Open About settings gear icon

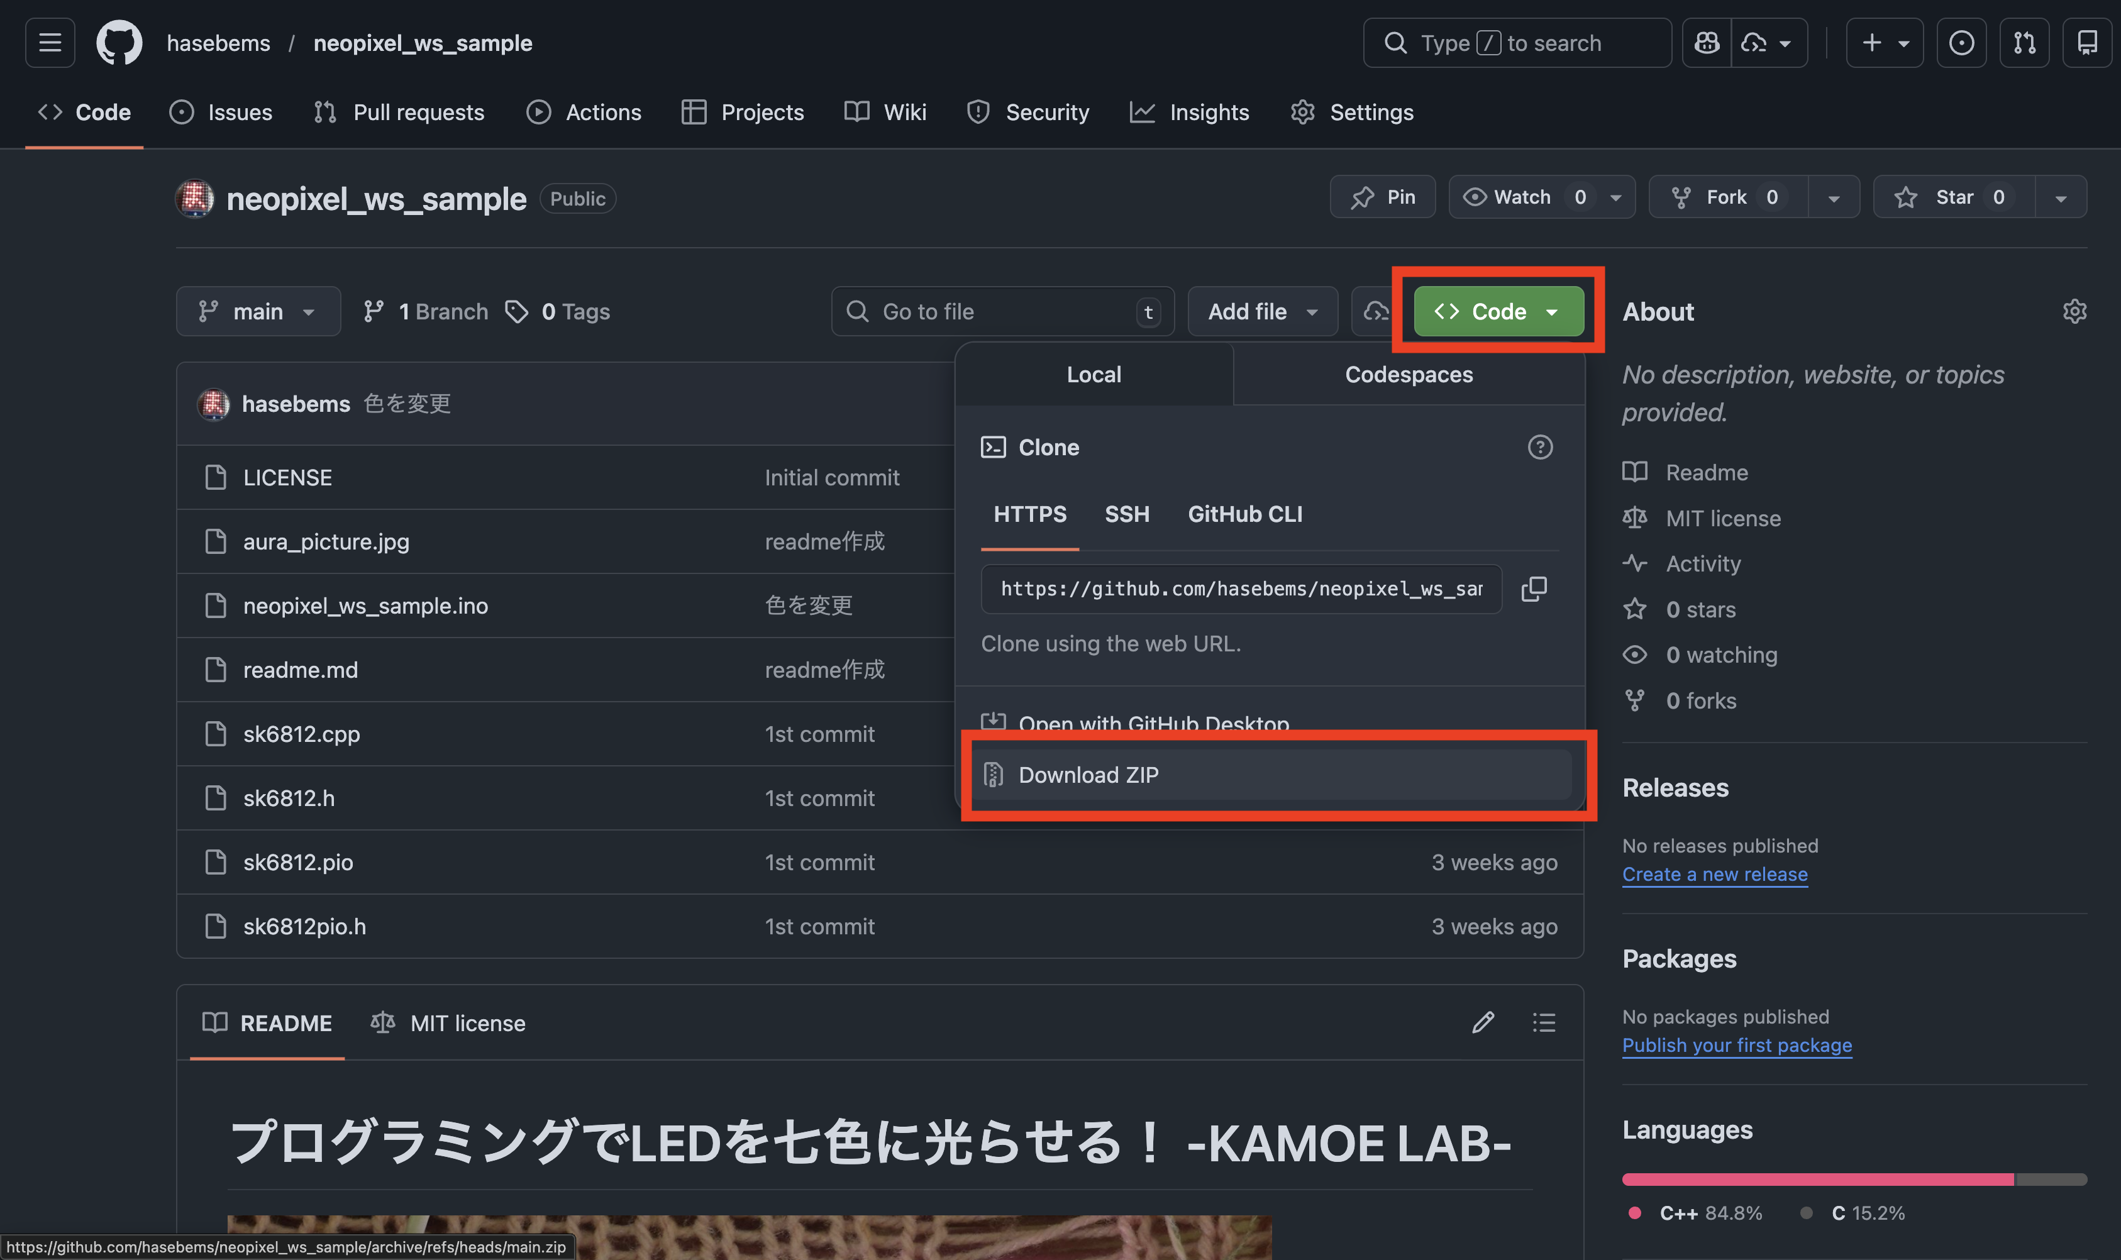pyautogui.click(x=2074, y=312)
